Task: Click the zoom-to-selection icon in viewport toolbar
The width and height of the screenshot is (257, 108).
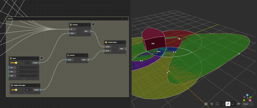Action: 212,104
